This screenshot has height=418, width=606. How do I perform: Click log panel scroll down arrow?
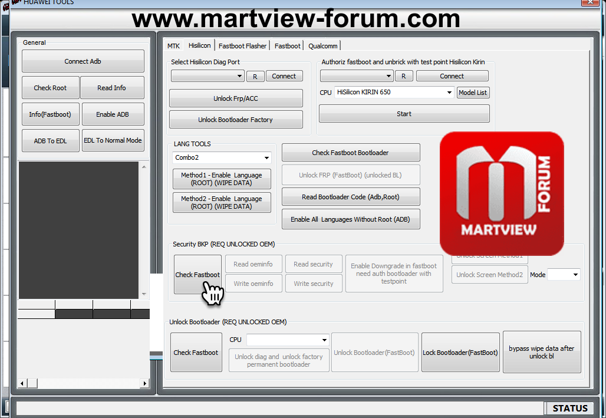(144, 294)
